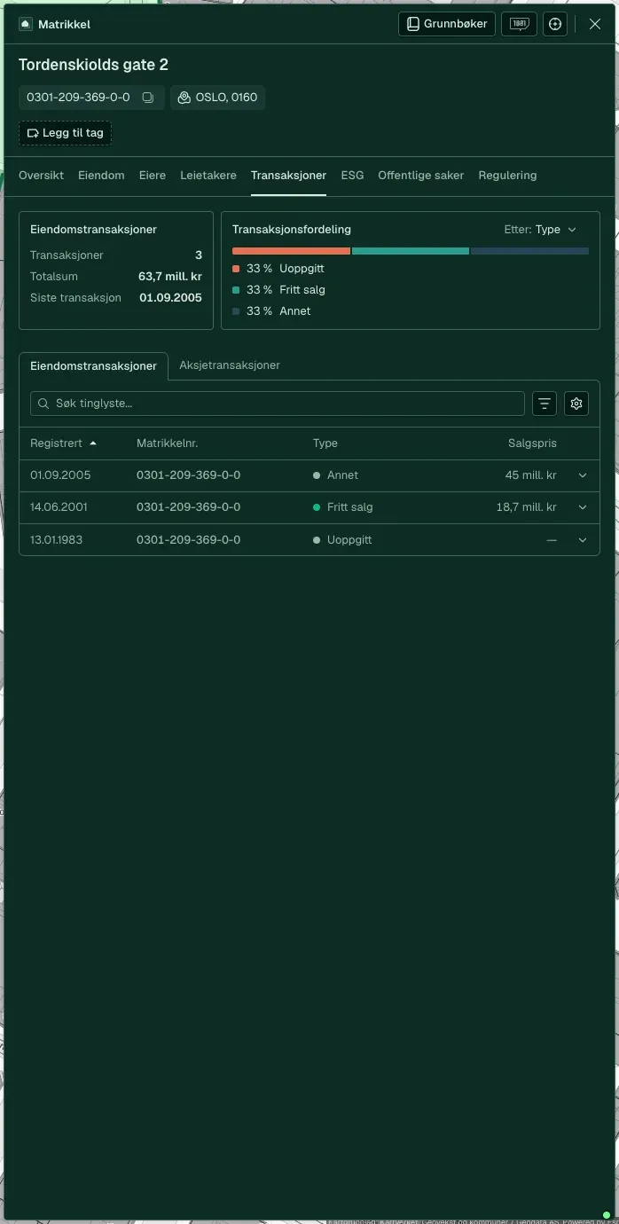Screen dimensions: 619x1224
Task: Click the Matrikkel house icon
Action: (26, 24)
